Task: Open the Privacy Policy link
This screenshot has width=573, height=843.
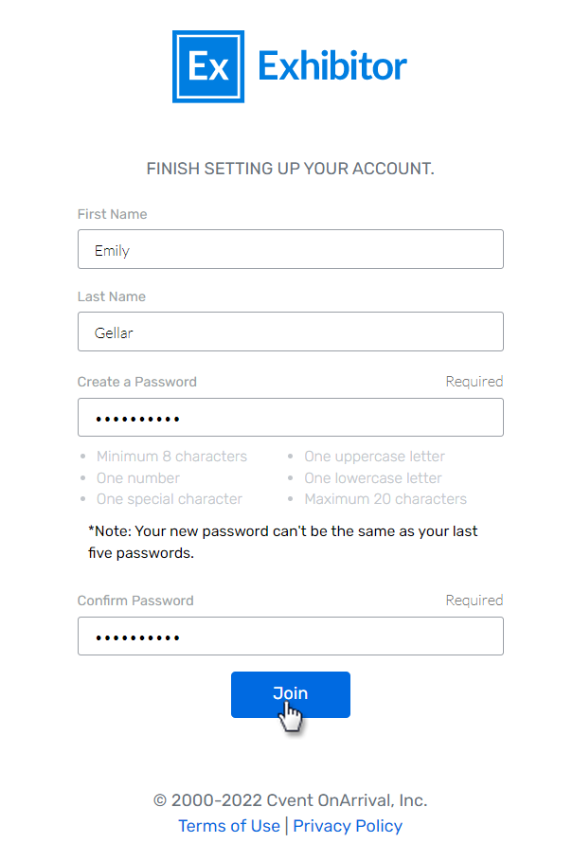Action: tap(348, 826)
